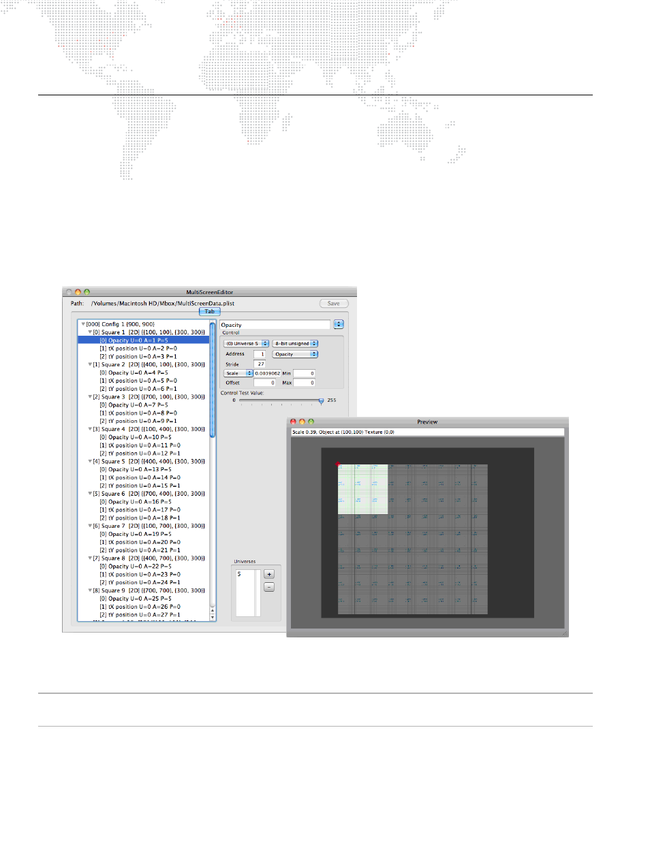The image size is (650, 841).
Task: Collapse the Square 3 disclosure triangle
Action: click(x=90, y=397)
